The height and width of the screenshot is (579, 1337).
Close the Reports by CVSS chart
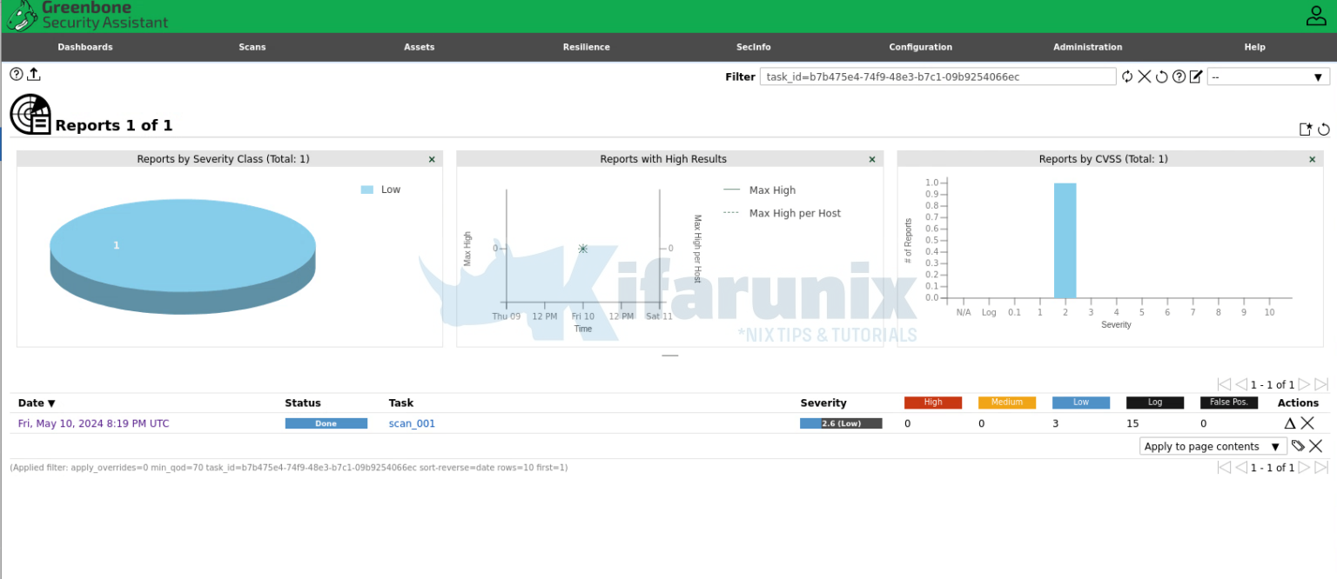pos(1312,159)
